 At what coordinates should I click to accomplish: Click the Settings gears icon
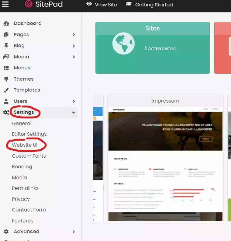[x=6, y=112]
